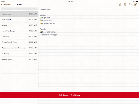The height and width of the screenshot is (104, 139).
Task: Click the seedling emoji before Big Salad
Action: click(41, 18)
